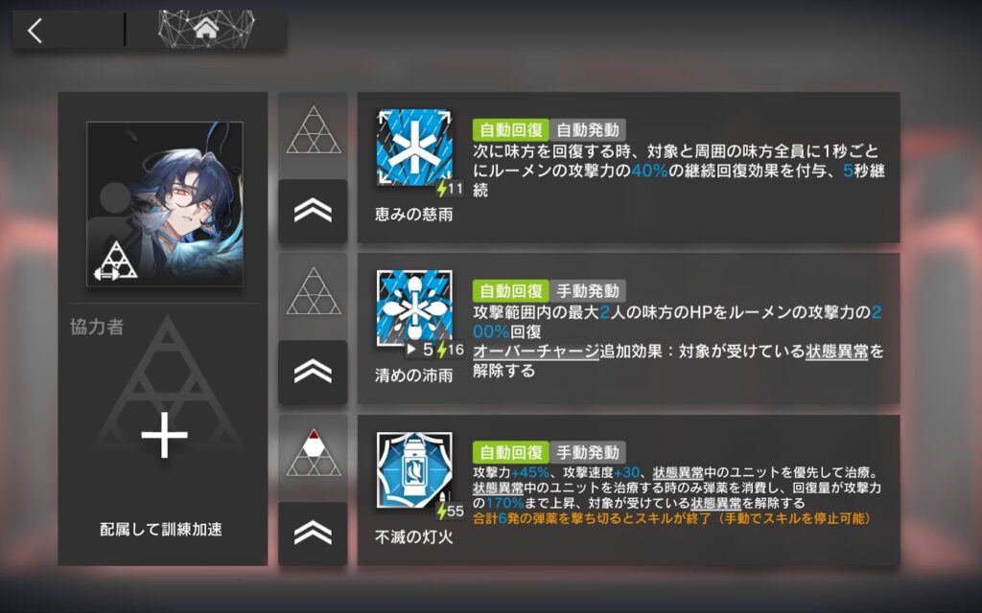Open the オーバーチャージ underlined term
The image size is (982, 613).
click(536, 351)
